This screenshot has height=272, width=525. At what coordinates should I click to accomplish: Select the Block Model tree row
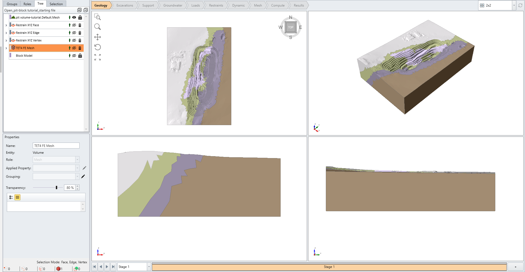pyautogui.click(x=46, y=56)
